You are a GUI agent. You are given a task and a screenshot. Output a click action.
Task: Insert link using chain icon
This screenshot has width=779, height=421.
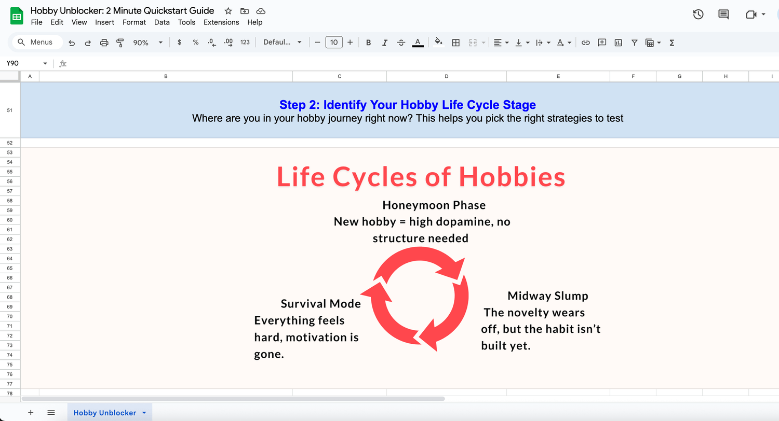[585, 43]
